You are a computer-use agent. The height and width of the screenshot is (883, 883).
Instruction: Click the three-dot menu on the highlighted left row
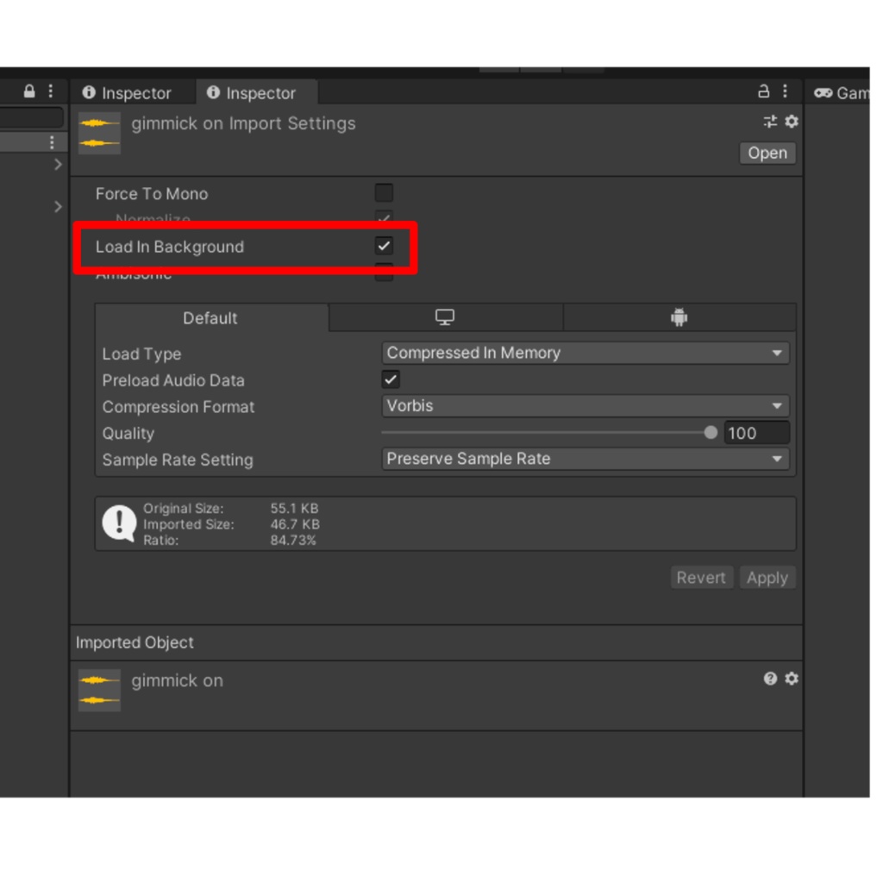(x=52, y=142)
